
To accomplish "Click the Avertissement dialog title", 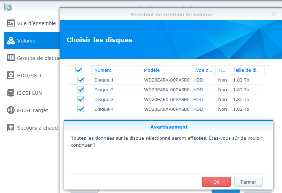I will 169,127.
